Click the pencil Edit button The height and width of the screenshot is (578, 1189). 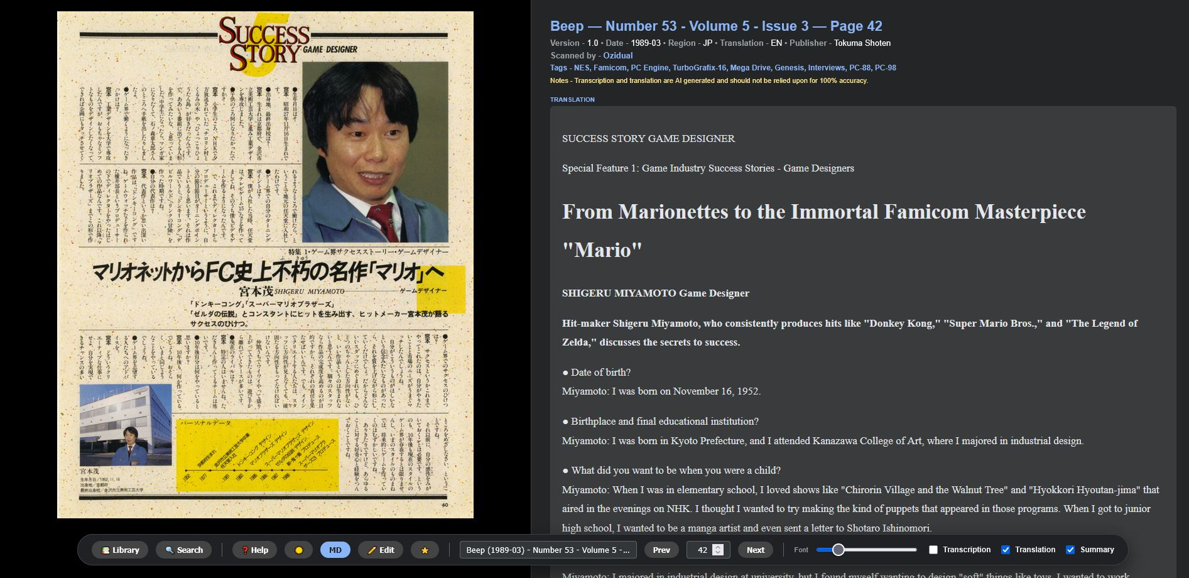(381, 550)
